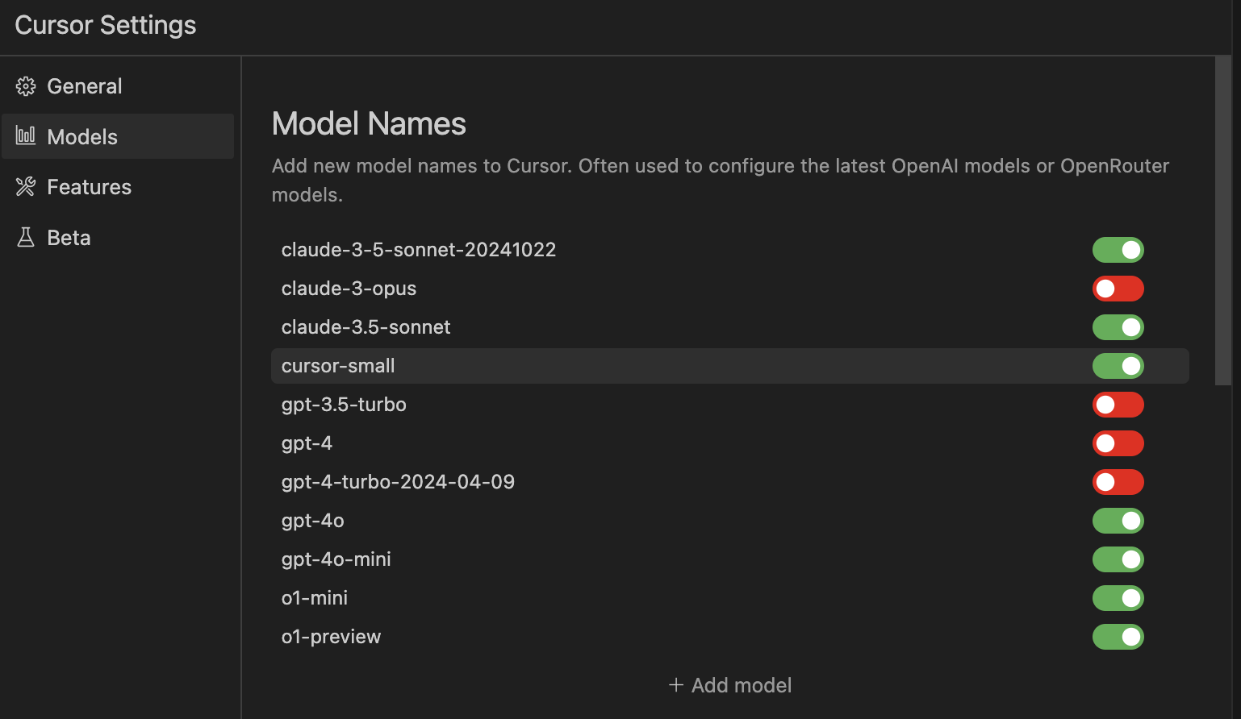This screenshot has width=1241, height=719.
Task: Disable the gpt-4o-mini toggle
Action: [1118, 559]
